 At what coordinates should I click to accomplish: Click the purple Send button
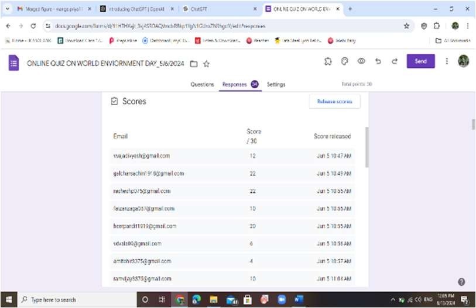421,61
